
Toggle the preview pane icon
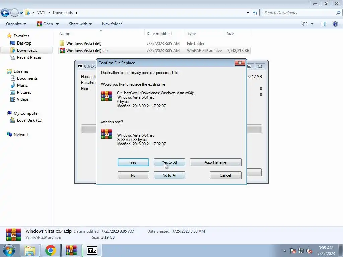point(323,24)
